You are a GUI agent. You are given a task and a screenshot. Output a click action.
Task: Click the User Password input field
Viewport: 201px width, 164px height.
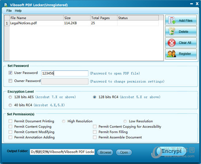[65, 73]
